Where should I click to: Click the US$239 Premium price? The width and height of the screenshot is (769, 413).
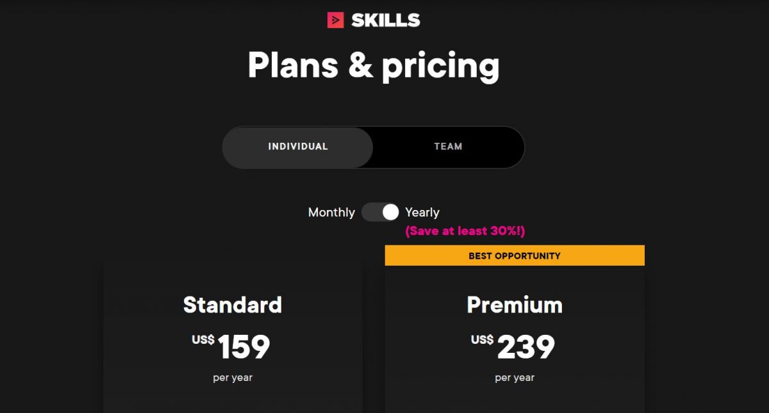click(x=525, y=346)
